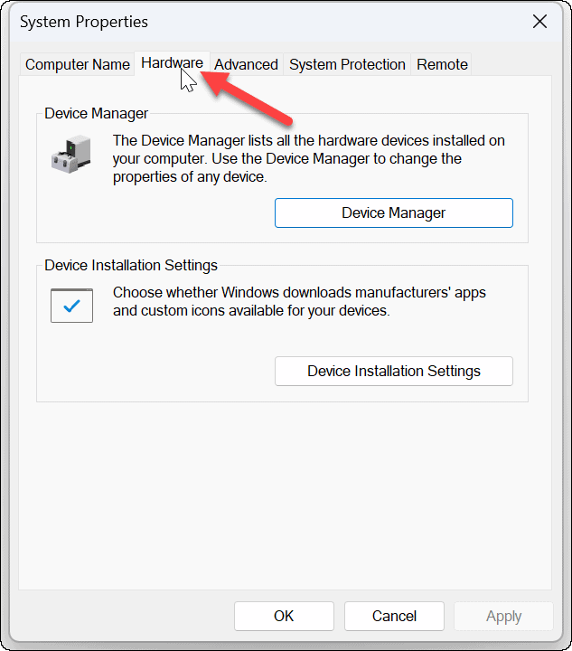Open the Advanced tab

(246, 64)
